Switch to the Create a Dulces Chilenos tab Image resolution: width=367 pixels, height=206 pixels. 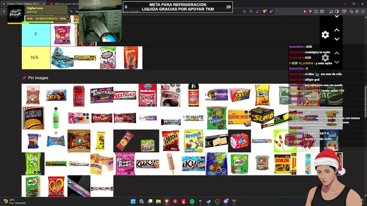(23, 4)
